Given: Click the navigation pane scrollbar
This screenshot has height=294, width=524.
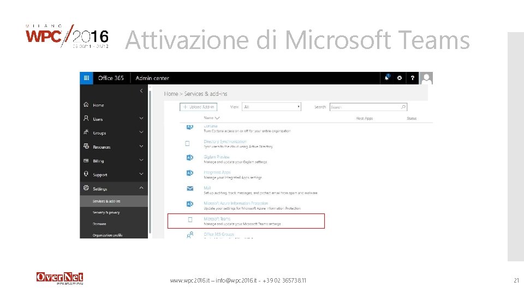Looking at the screenshot, I should [x=150, y=162].
